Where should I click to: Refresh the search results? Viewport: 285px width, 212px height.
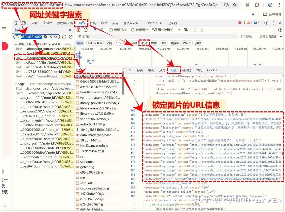[64, 37]
